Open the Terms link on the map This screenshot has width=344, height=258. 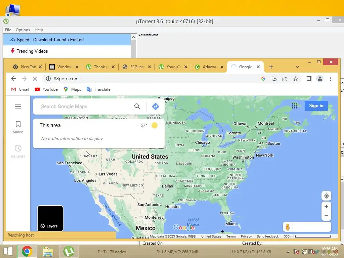click(231, 236)
